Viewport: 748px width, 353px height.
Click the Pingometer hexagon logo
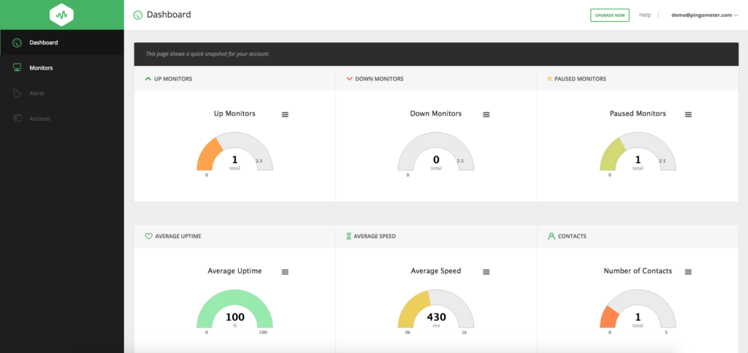point(62,15)
